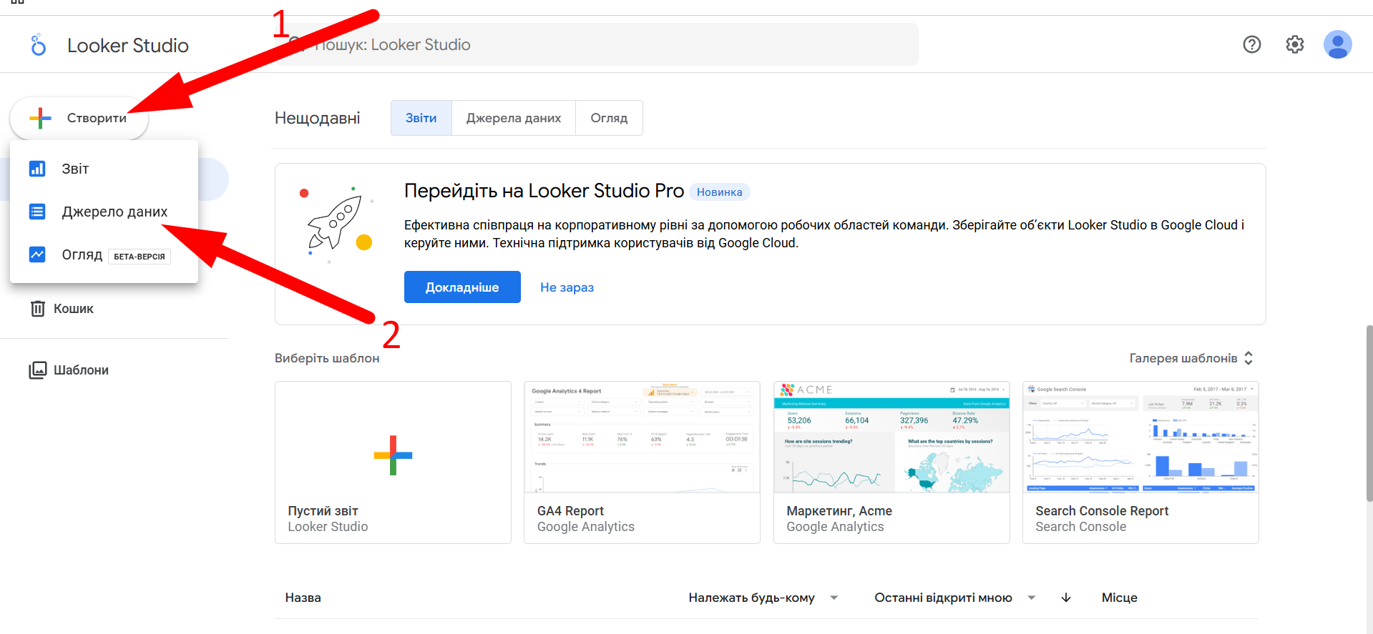Screen dimensions: 1373x634
Task: Click the Огляд line chart icon
Action: [x=37, y=254]
